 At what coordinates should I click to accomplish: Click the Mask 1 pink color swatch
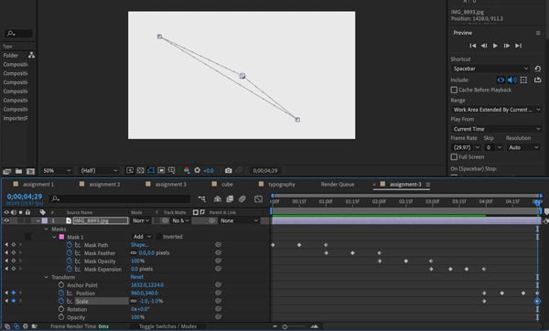(x=61, y=237)
